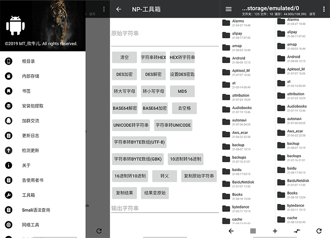Select Smali语法查询 menu entry
This screenshot has width=330, height=238.
point(43,210)
